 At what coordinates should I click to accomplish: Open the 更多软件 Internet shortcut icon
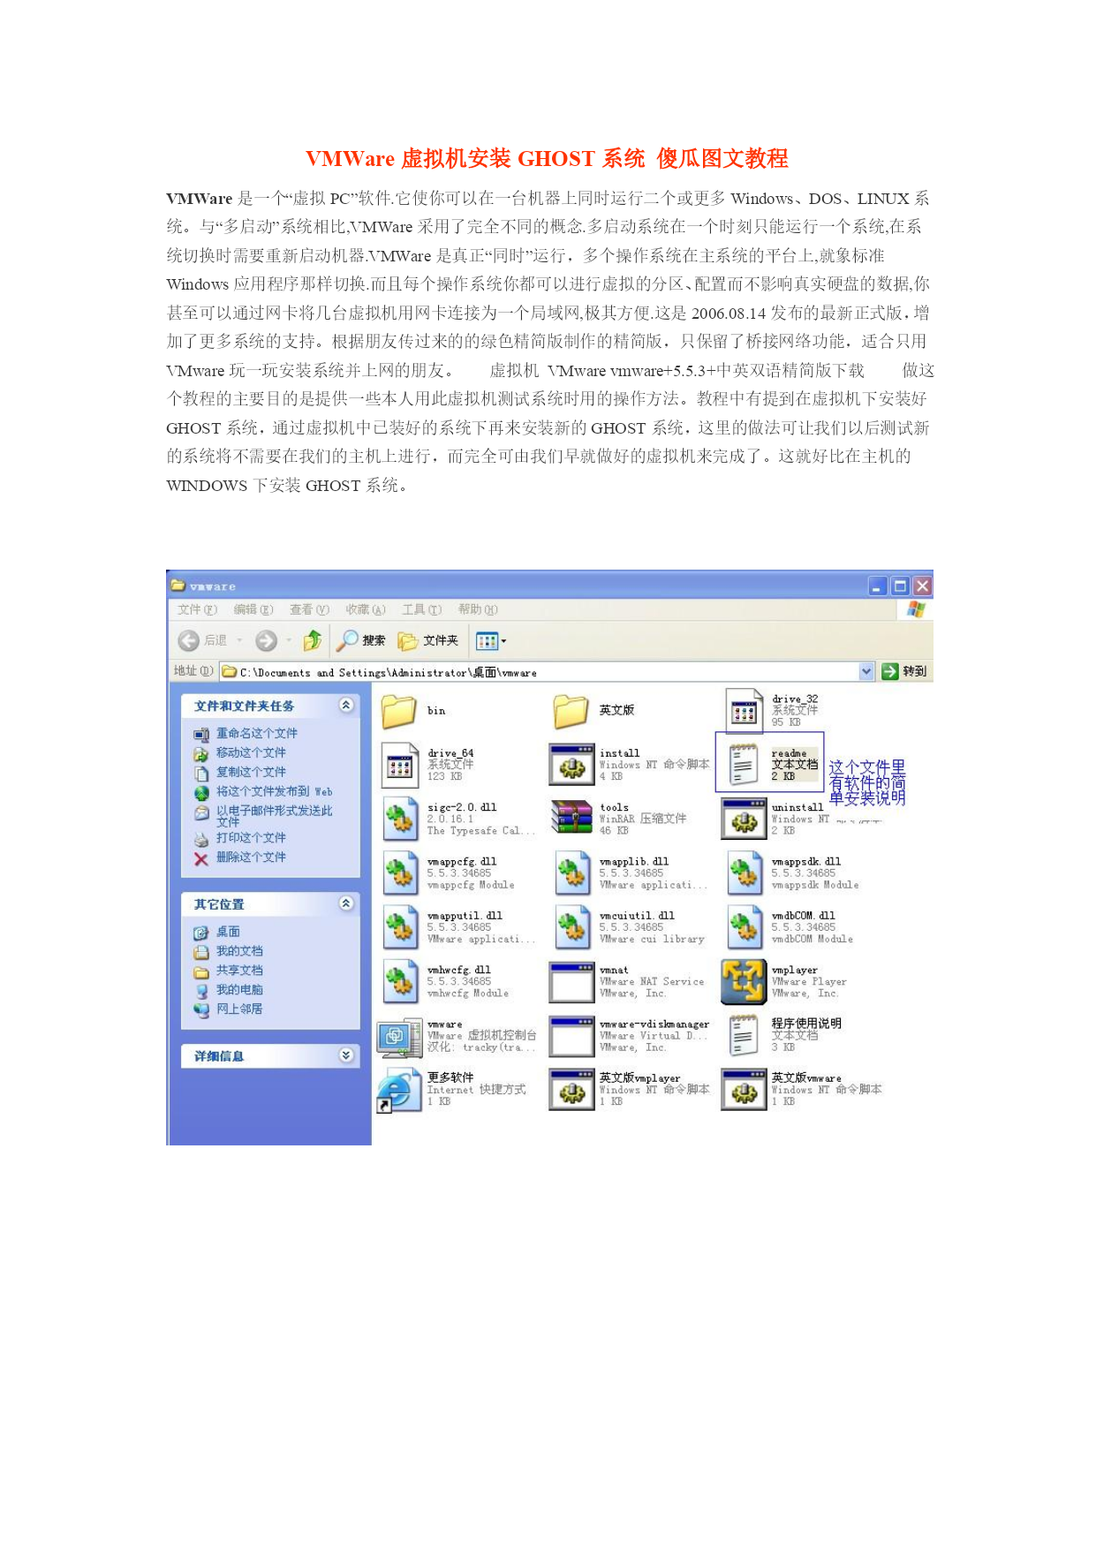pyautogui.click(x=399, y=1091)
